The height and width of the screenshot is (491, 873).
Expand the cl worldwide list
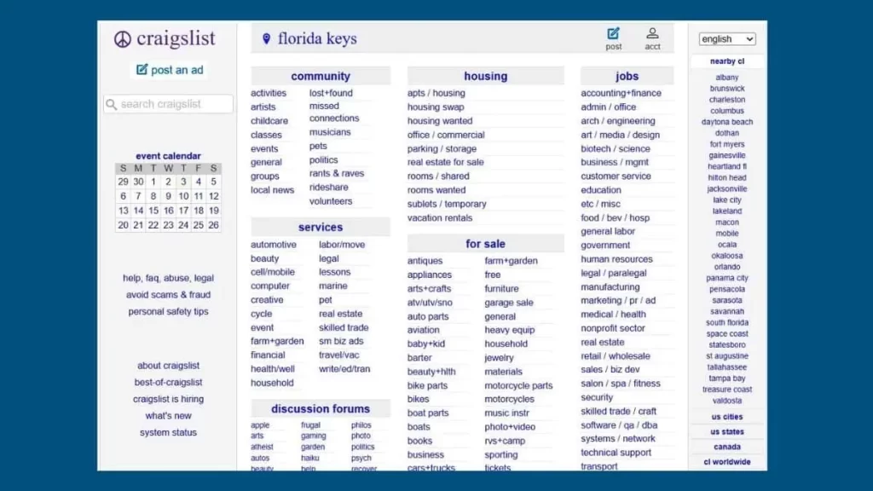point(726,461)
